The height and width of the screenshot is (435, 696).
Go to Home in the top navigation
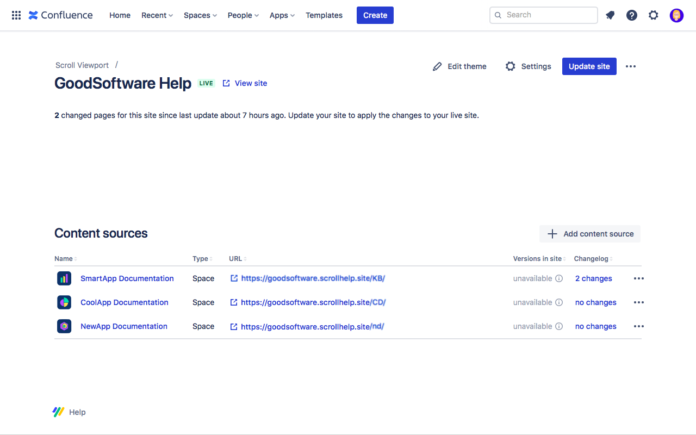coord(120,15)
